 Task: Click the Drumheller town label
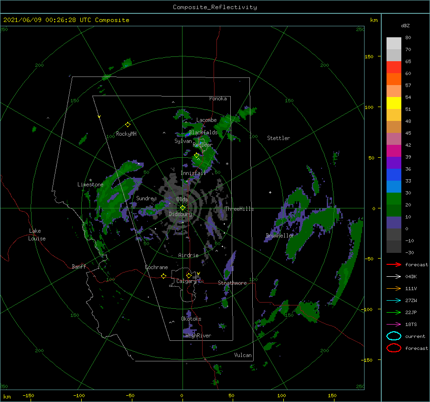click(x=279, y=236)
